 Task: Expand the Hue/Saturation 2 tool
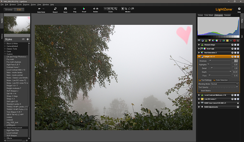pos(199,53)
